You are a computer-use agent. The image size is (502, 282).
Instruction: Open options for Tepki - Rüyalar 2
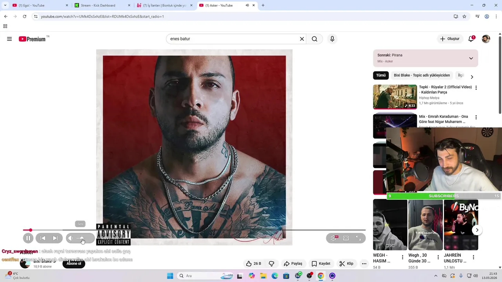[x=476, y=88]
